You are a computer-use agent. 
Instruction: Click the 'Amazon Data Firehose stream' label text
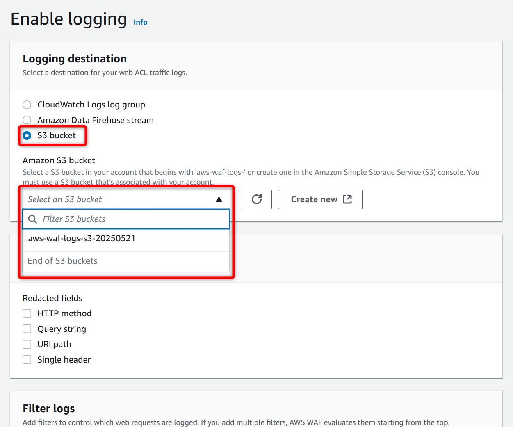point(96,120)
